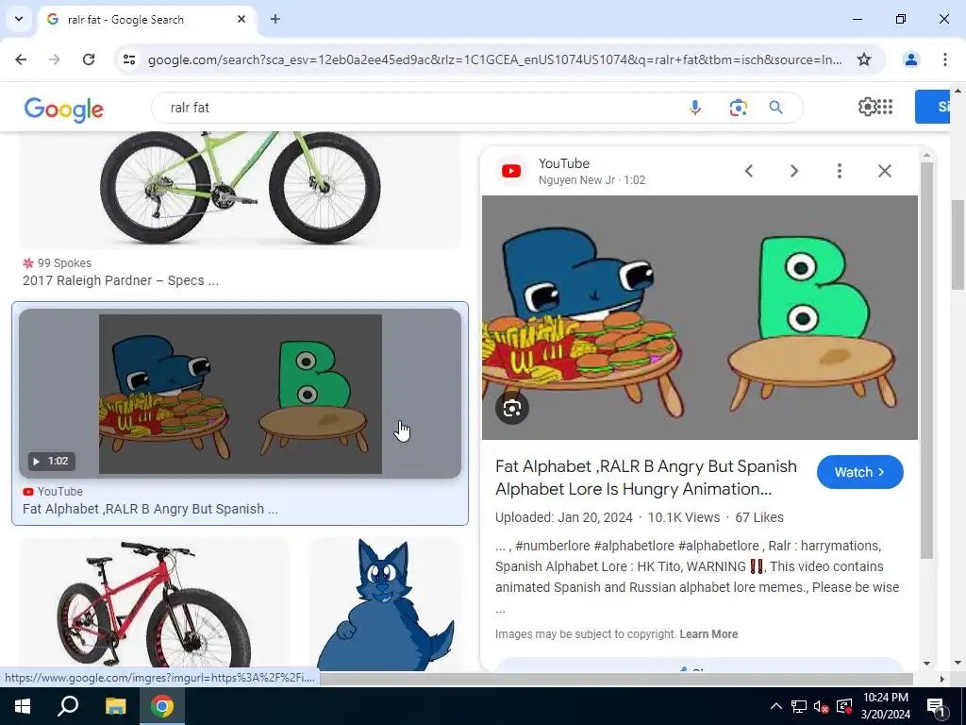Click the preview panel scroll down arrow
The height and width of the screenshot is (725, 966).
click(926, 664)
